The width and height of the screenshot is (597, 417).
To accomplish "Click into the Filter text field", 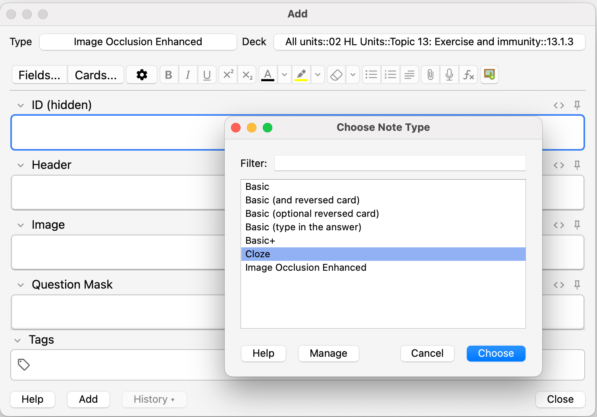I will point(400,163).
